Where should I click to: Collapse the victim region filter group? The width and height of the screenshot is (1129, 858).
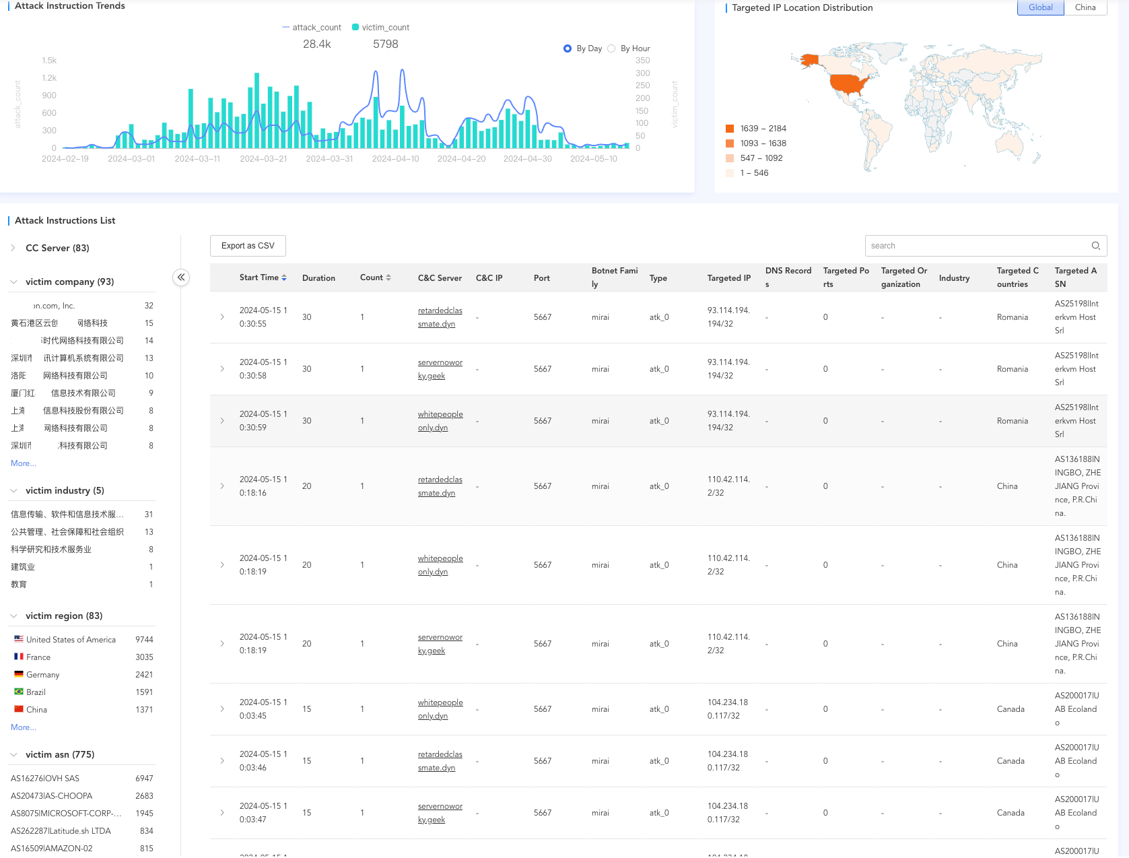13,616
